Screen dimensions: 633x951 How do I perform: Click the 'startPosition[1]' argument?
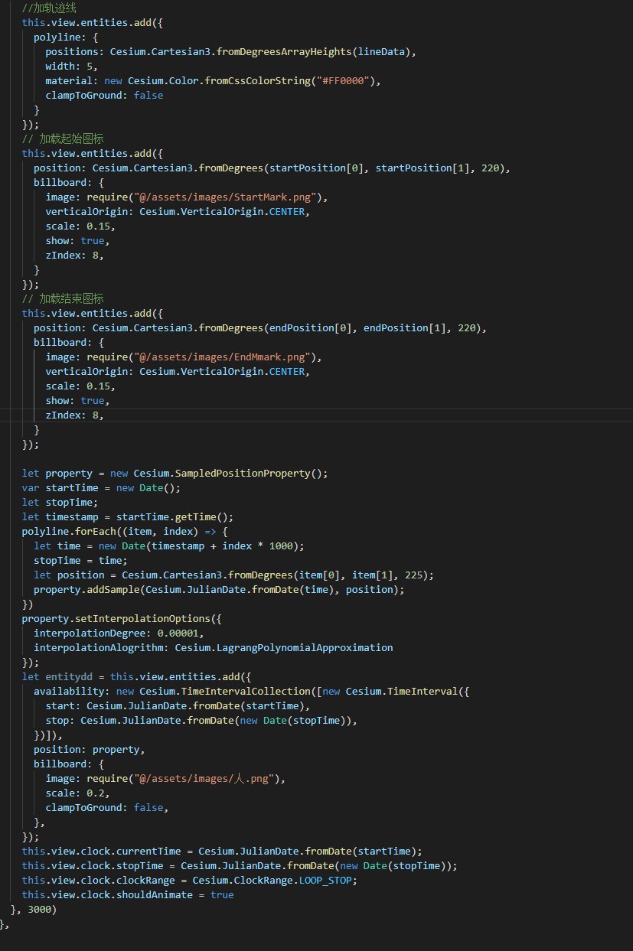423,168
